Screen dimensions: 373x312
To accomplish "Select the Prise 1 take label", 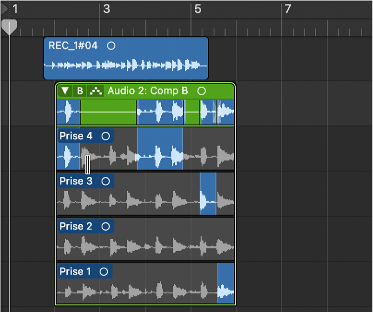I will [75, 271].
